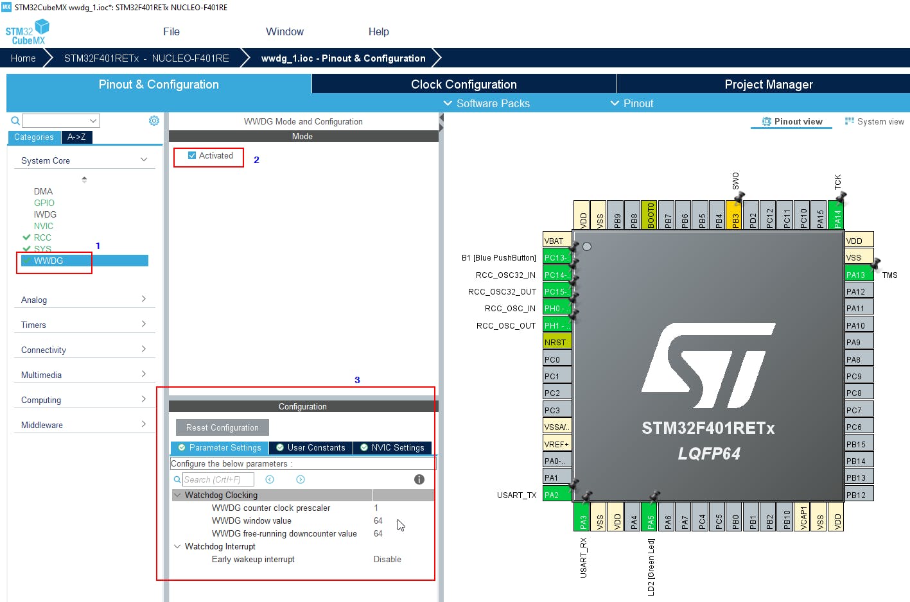Select pin PC13 on the chip
910x602 pixels.
point(557,257)
